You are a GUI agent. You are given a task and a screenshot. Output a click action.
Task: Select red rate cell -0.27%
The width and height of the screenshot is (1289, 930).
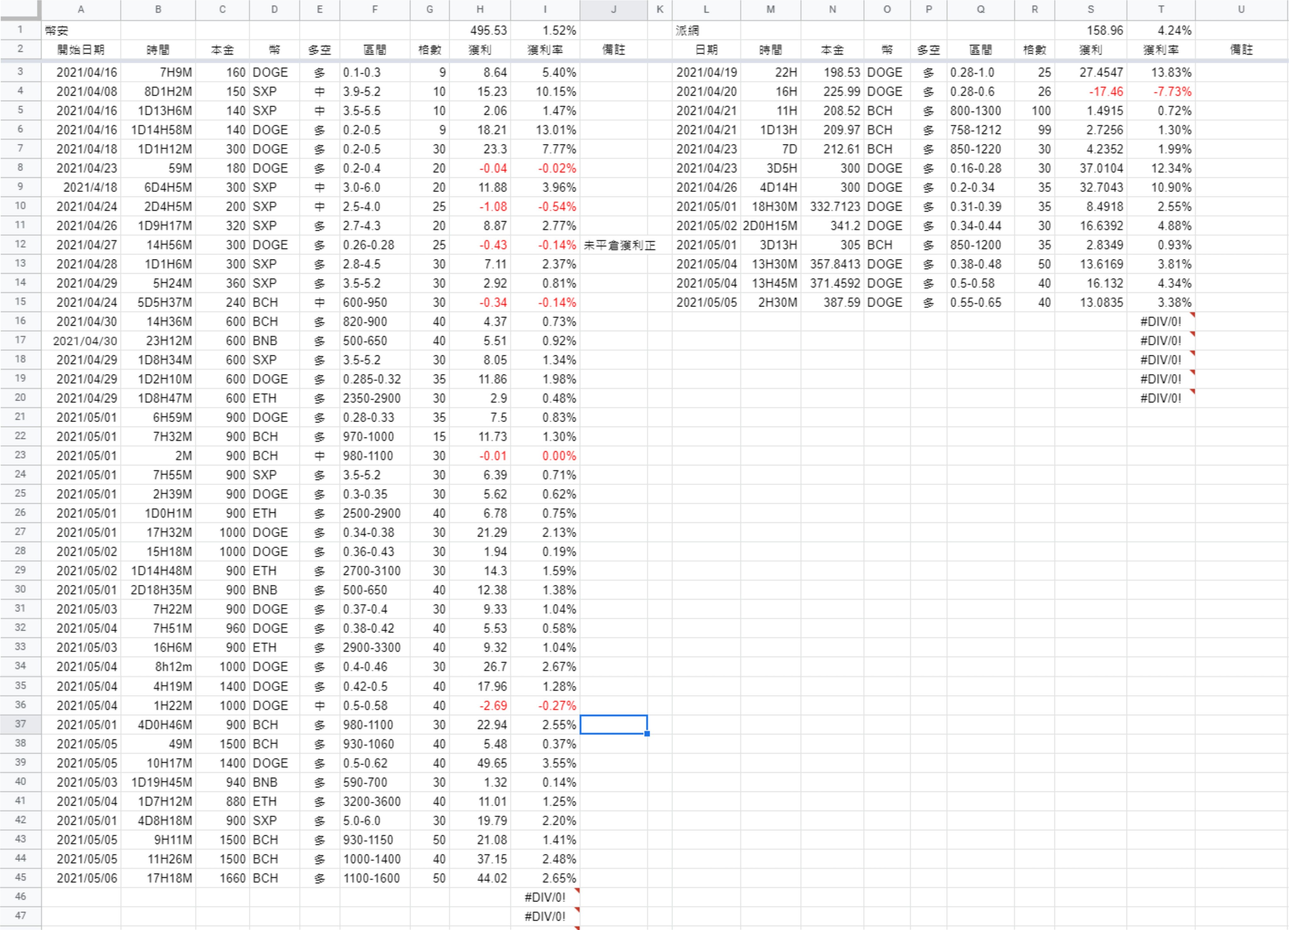[x=545, y=706]
